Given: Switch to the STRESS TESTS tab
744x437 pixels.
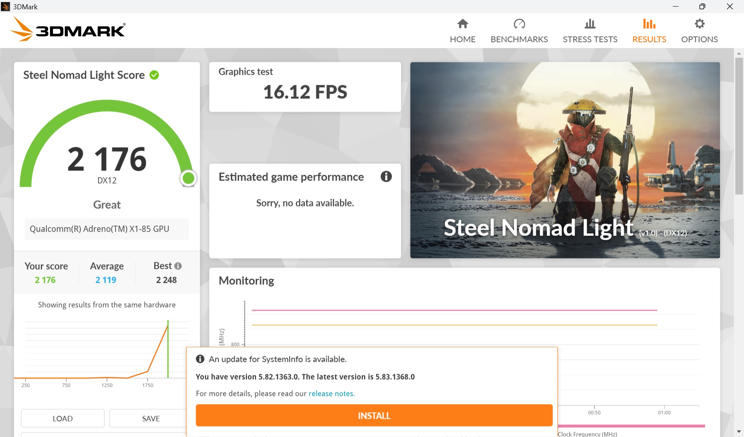Looking at the screenshot, I should (590, 39).
